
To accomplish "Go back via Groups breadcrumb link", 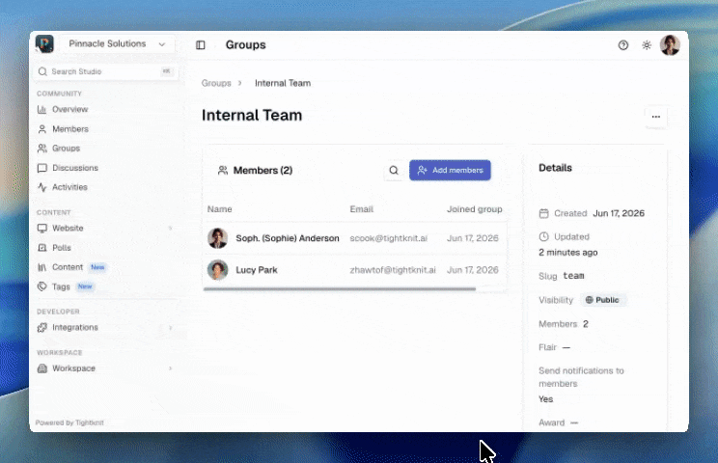I will tap(216, 83).
